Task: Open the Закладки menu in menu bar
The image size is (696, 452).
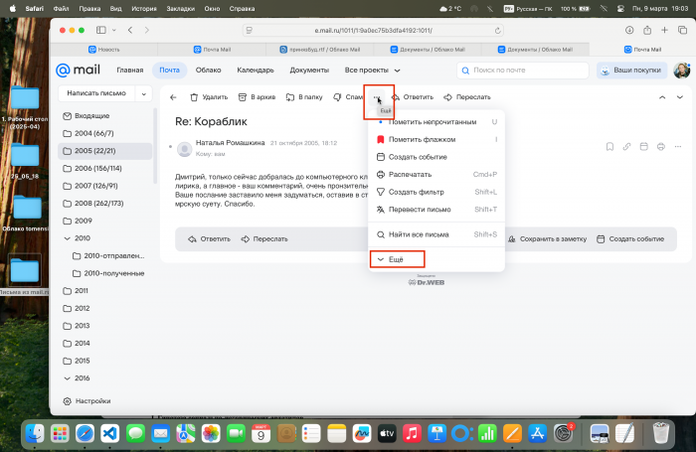Action: coord(180,8)
